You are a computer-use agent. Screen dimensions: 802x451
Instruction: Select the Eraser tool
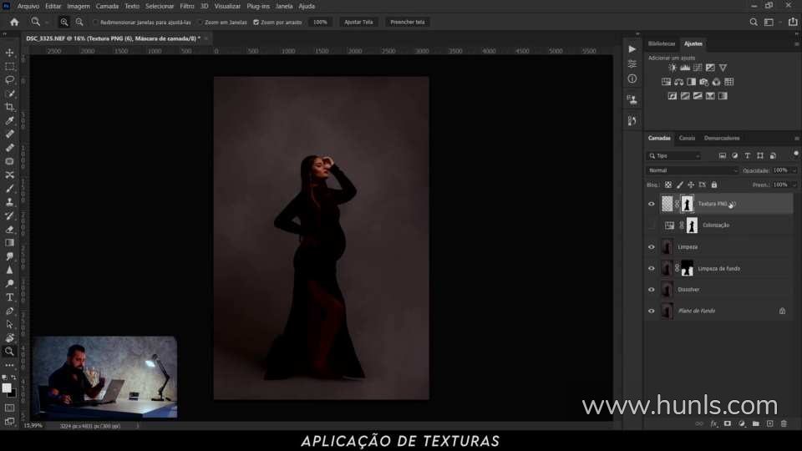pyautogui.click(x=10, y=229)
